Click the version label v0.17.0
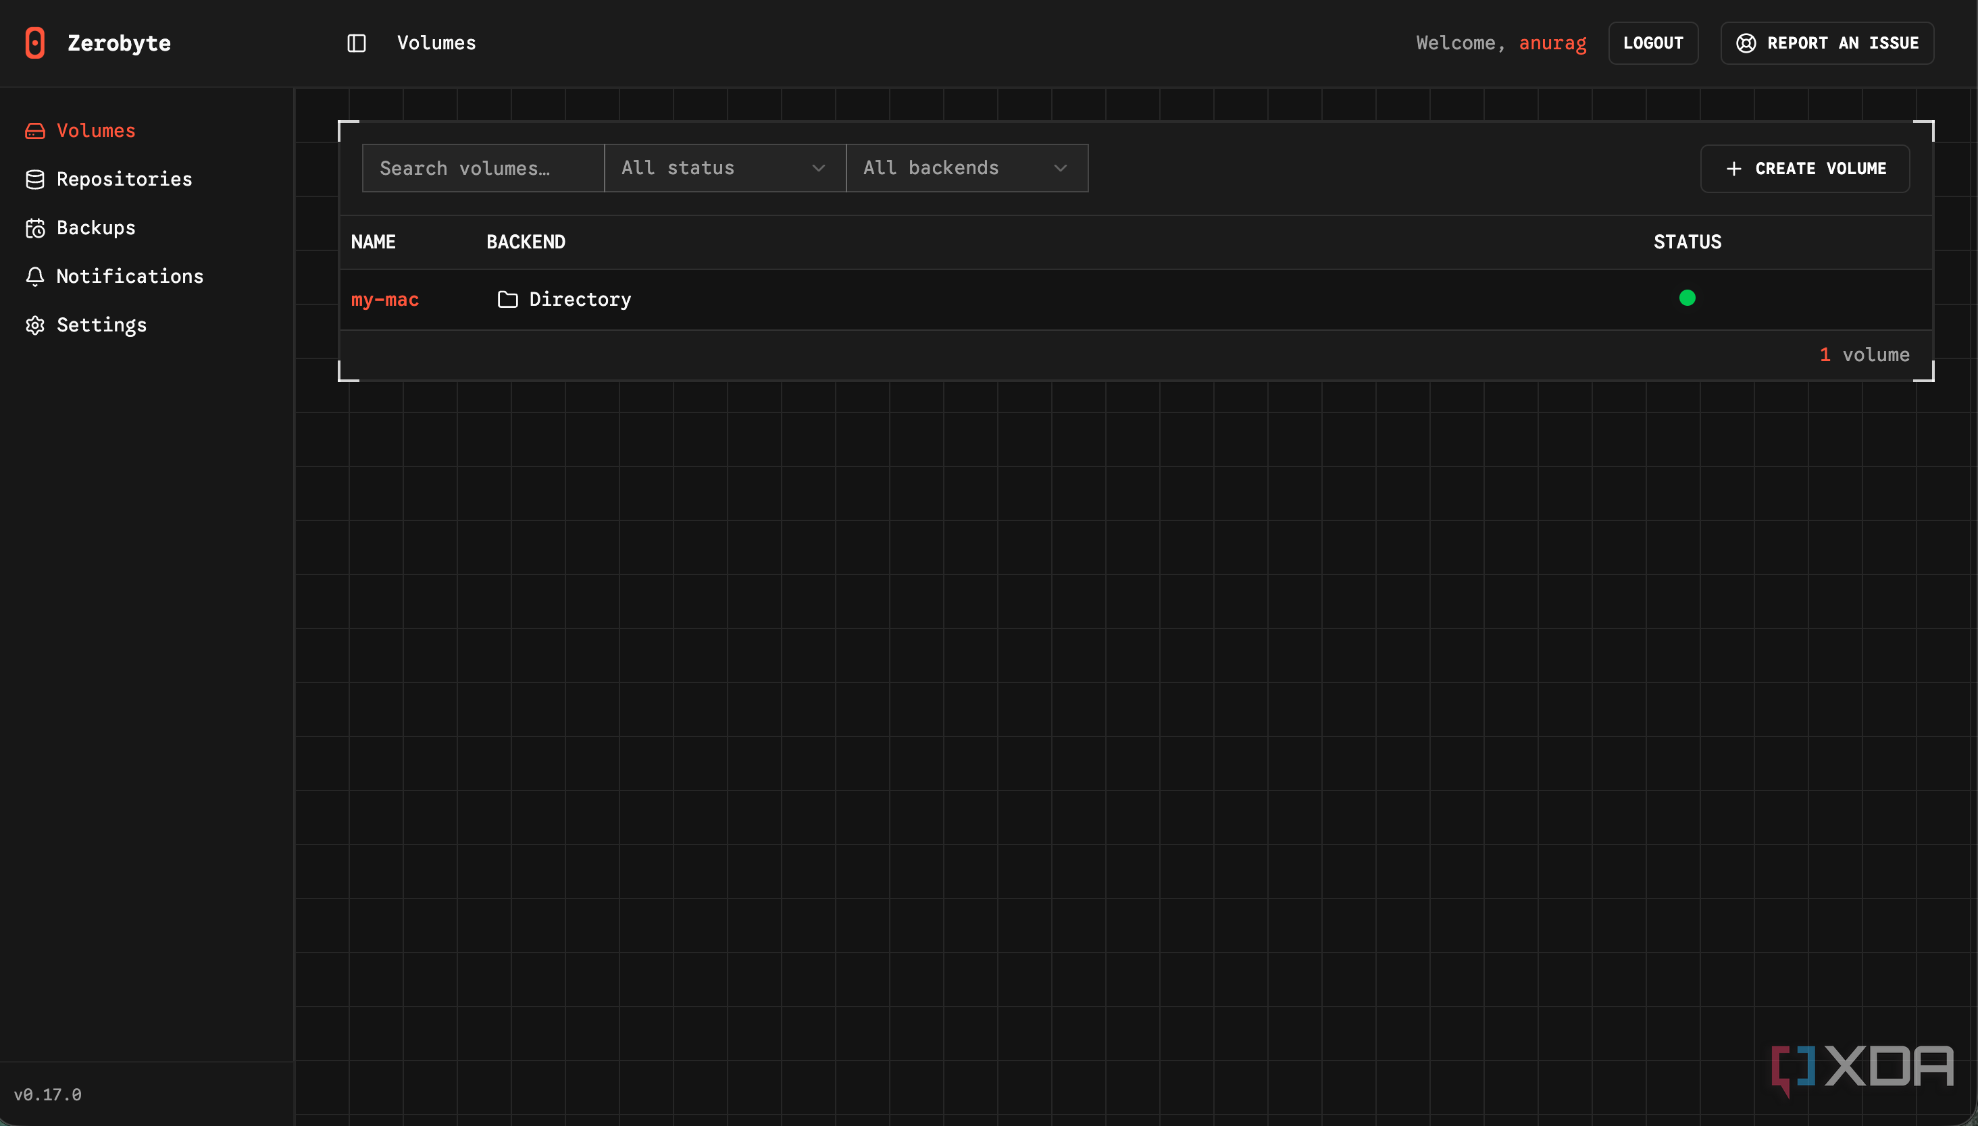The height and width of the screenshot is (1126, 1978). (x=48, y=1094)
